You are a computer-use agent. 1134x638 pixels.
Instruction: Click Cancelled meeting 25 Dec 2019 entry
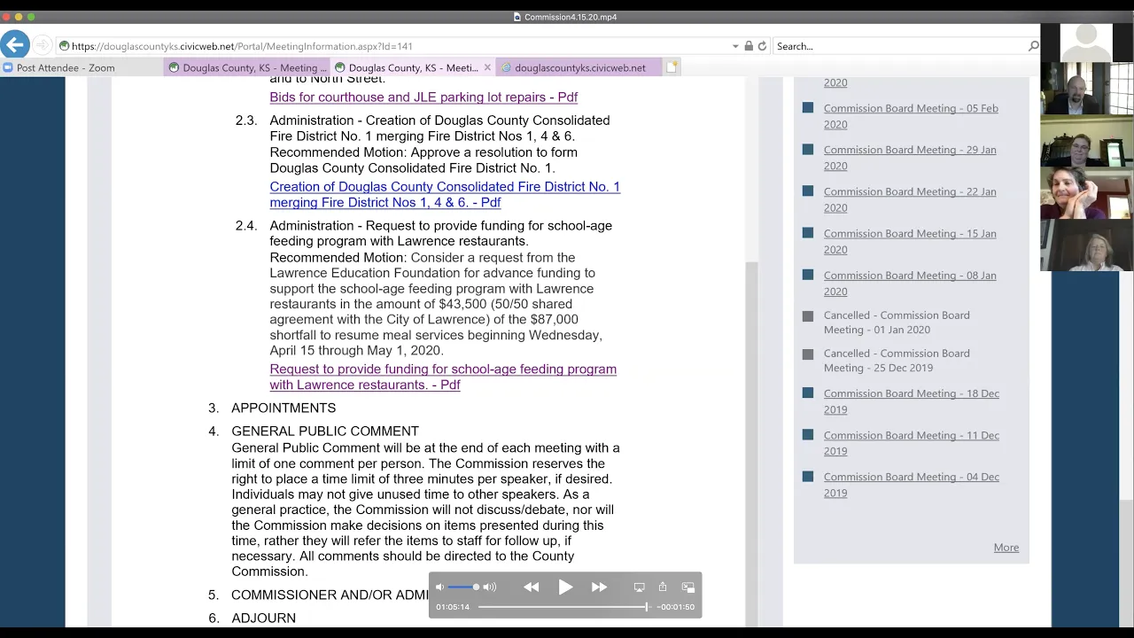(x=897, y=361)
